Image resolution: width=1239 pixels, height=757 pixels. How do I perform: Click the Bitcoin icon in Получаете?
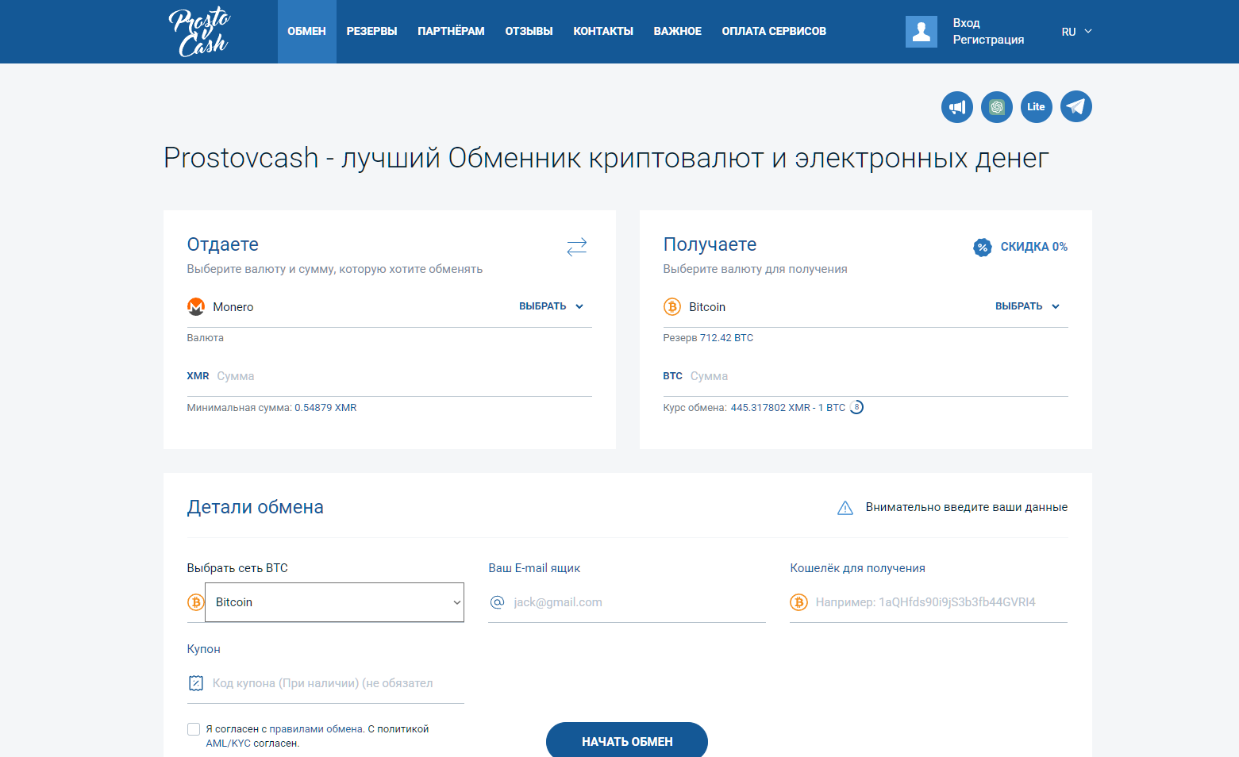(672, 306)
